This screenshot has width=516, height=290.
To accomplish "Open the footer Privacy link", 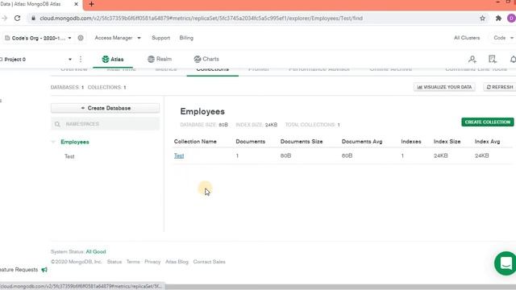I will 152,262.
